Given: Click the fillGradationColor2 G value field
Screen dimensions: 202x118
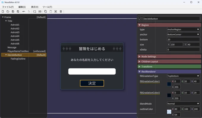Looking at the screenshot, I should click(187, 93).
